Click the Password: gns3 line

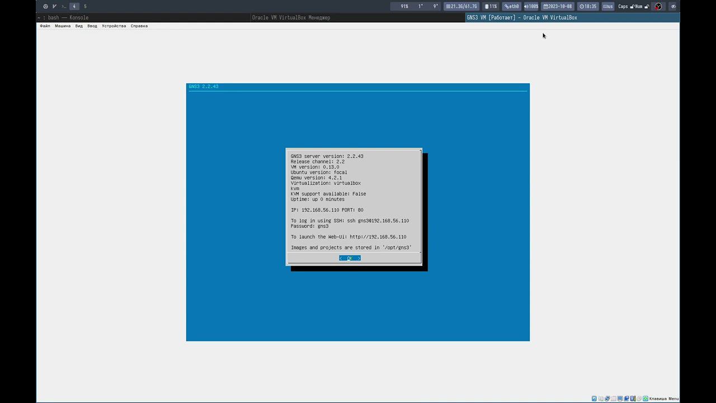[309, 226]
